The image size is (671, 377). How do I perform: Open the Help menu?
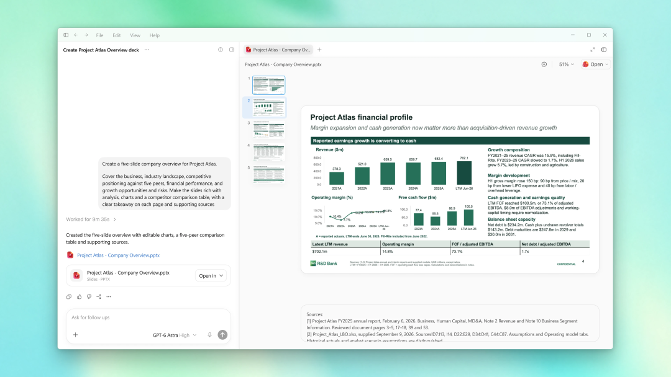coord(155,35)
